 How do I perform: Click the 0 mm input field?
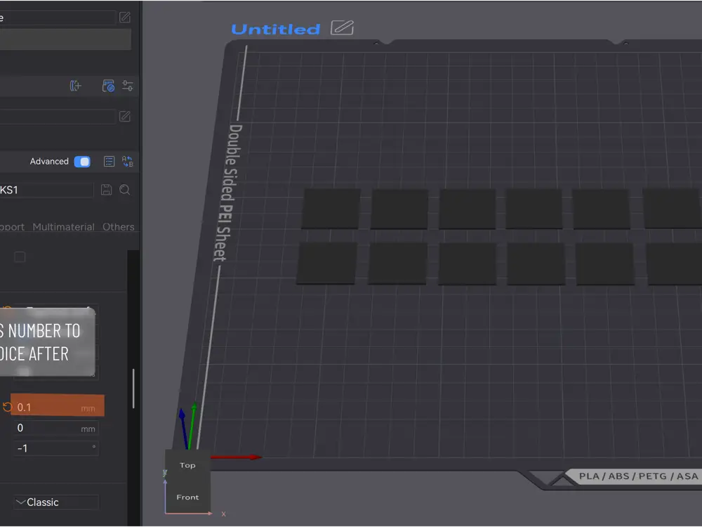point(56,428)
